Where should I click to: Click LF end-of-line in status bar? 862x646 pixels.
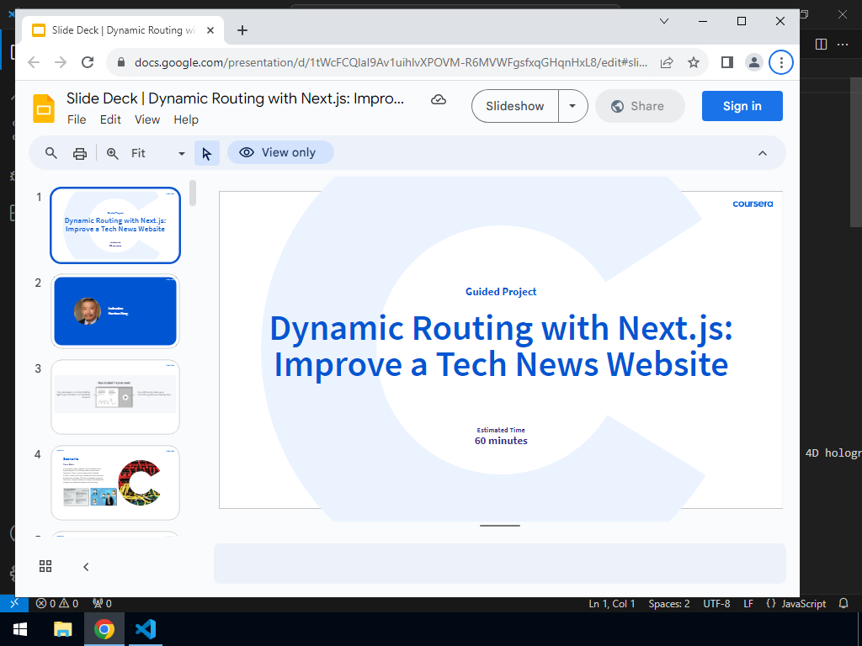[748, 603]
